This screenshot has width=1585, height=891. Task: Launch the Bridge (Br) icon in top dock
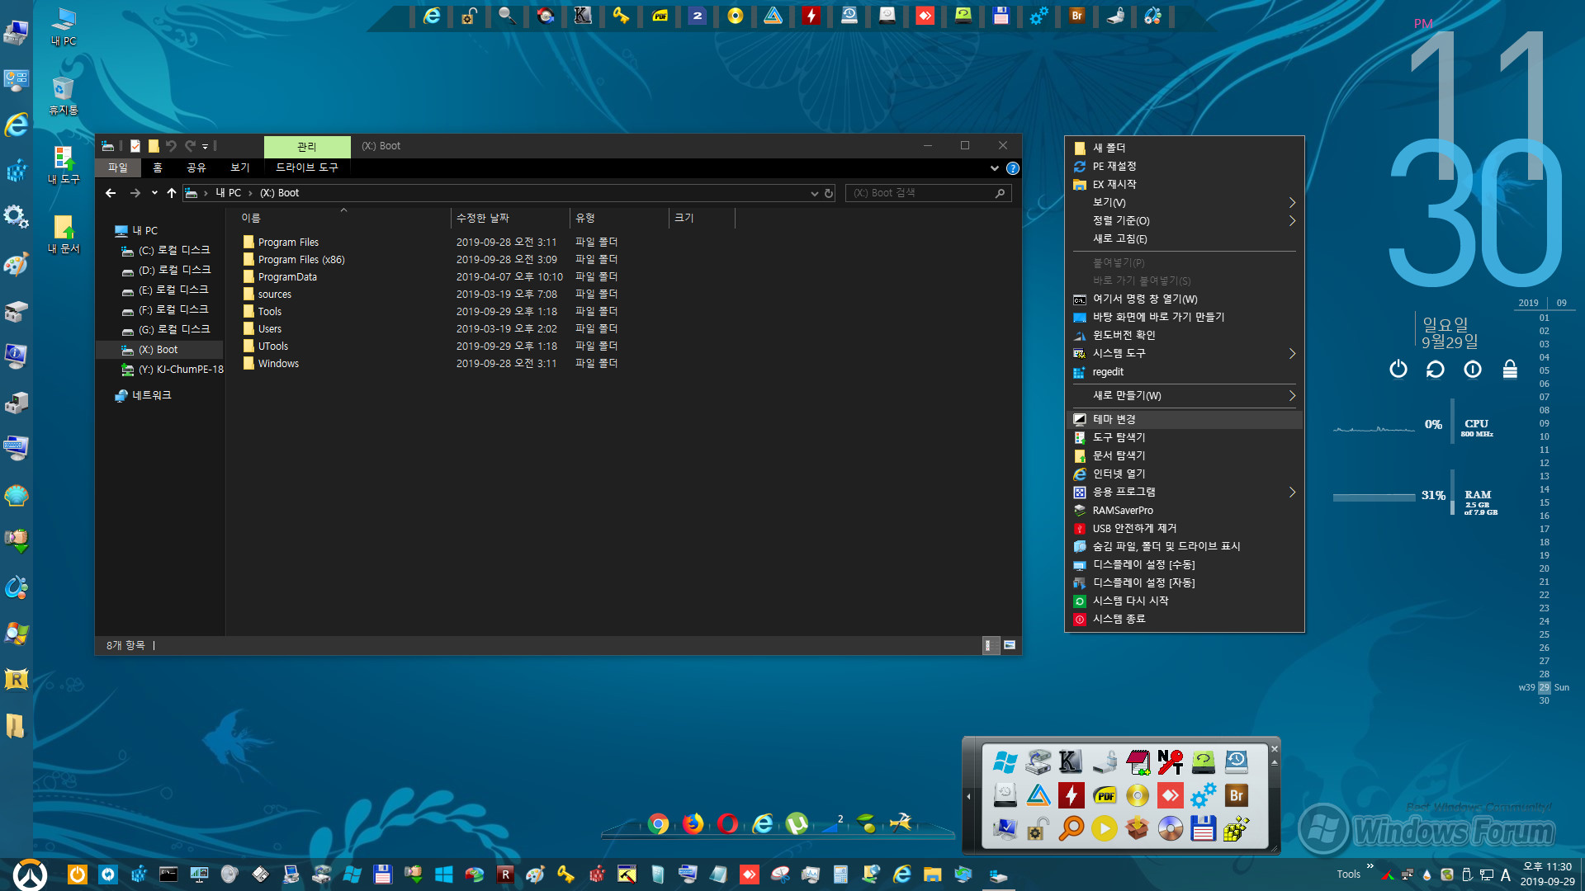point(1076,16)
